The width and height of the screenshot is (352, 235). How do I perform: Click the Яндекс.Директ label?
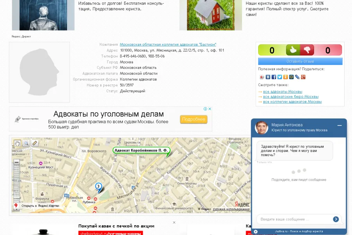[x=21, y=36]
